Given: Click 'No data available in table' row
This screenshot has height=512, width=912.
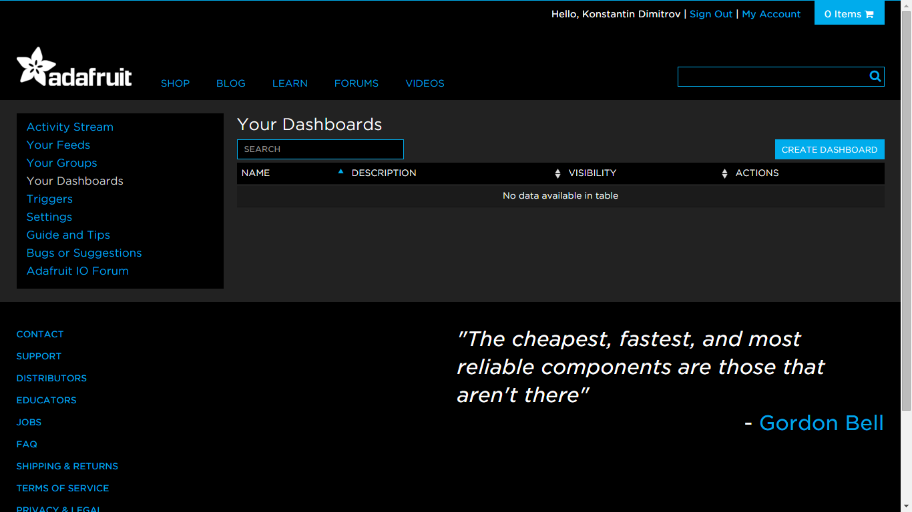Looking at the screenshot, I should coord(561,195).
